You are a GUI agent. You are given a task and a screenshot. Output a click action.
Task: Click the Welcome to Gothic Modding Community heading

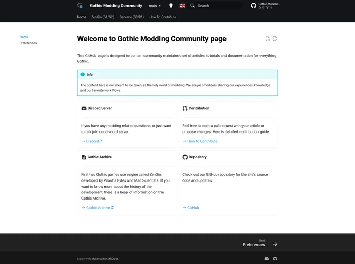coord(152,39)
